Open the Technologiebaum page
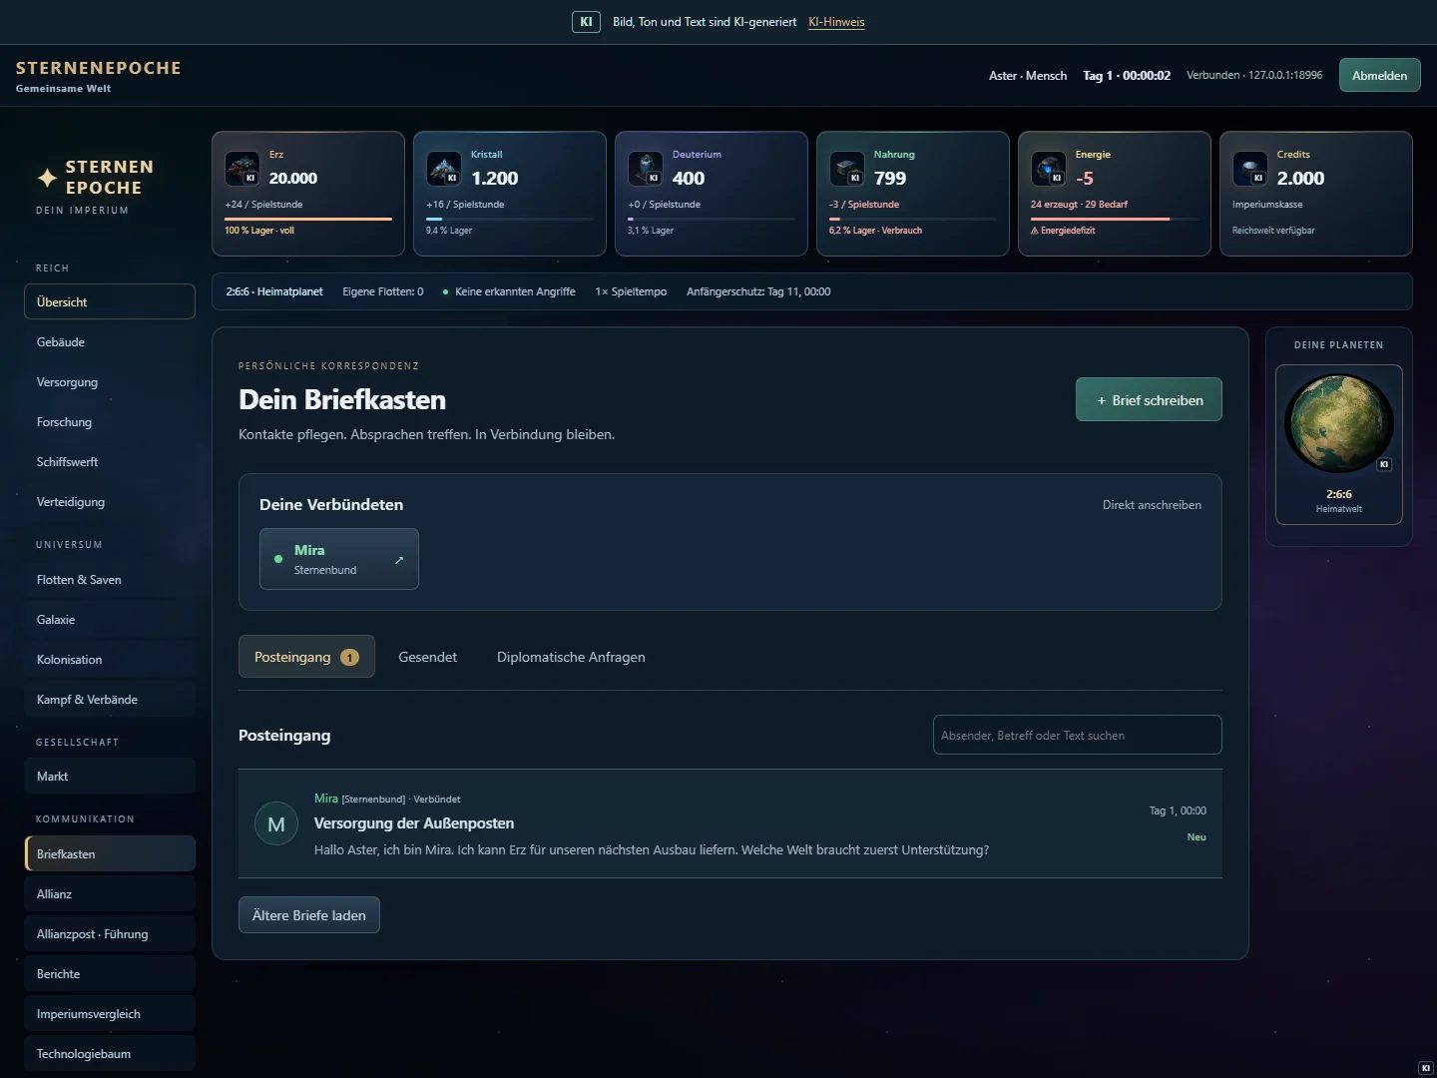The image size is (1437, 1078). point(110,1054)
